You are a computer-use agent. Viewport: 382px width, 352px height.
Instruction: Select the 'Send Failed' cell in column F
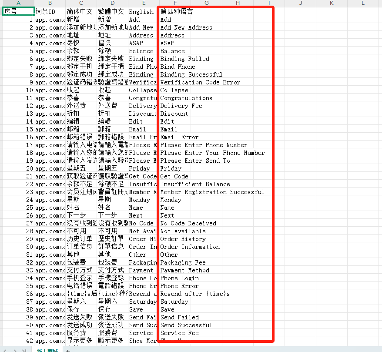tap(175, 317)
